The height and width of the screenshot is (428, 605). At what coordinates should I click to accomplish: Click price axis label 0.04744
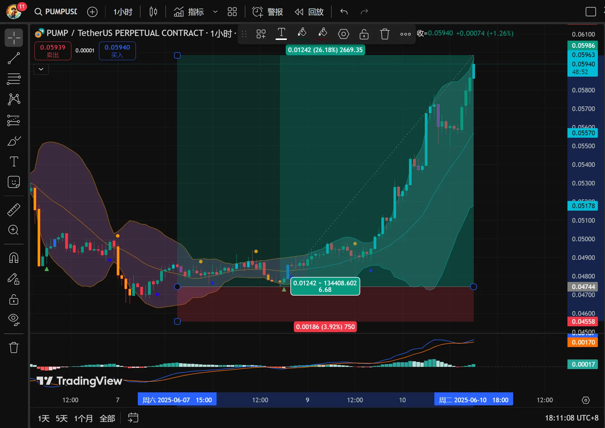point(583,287)
